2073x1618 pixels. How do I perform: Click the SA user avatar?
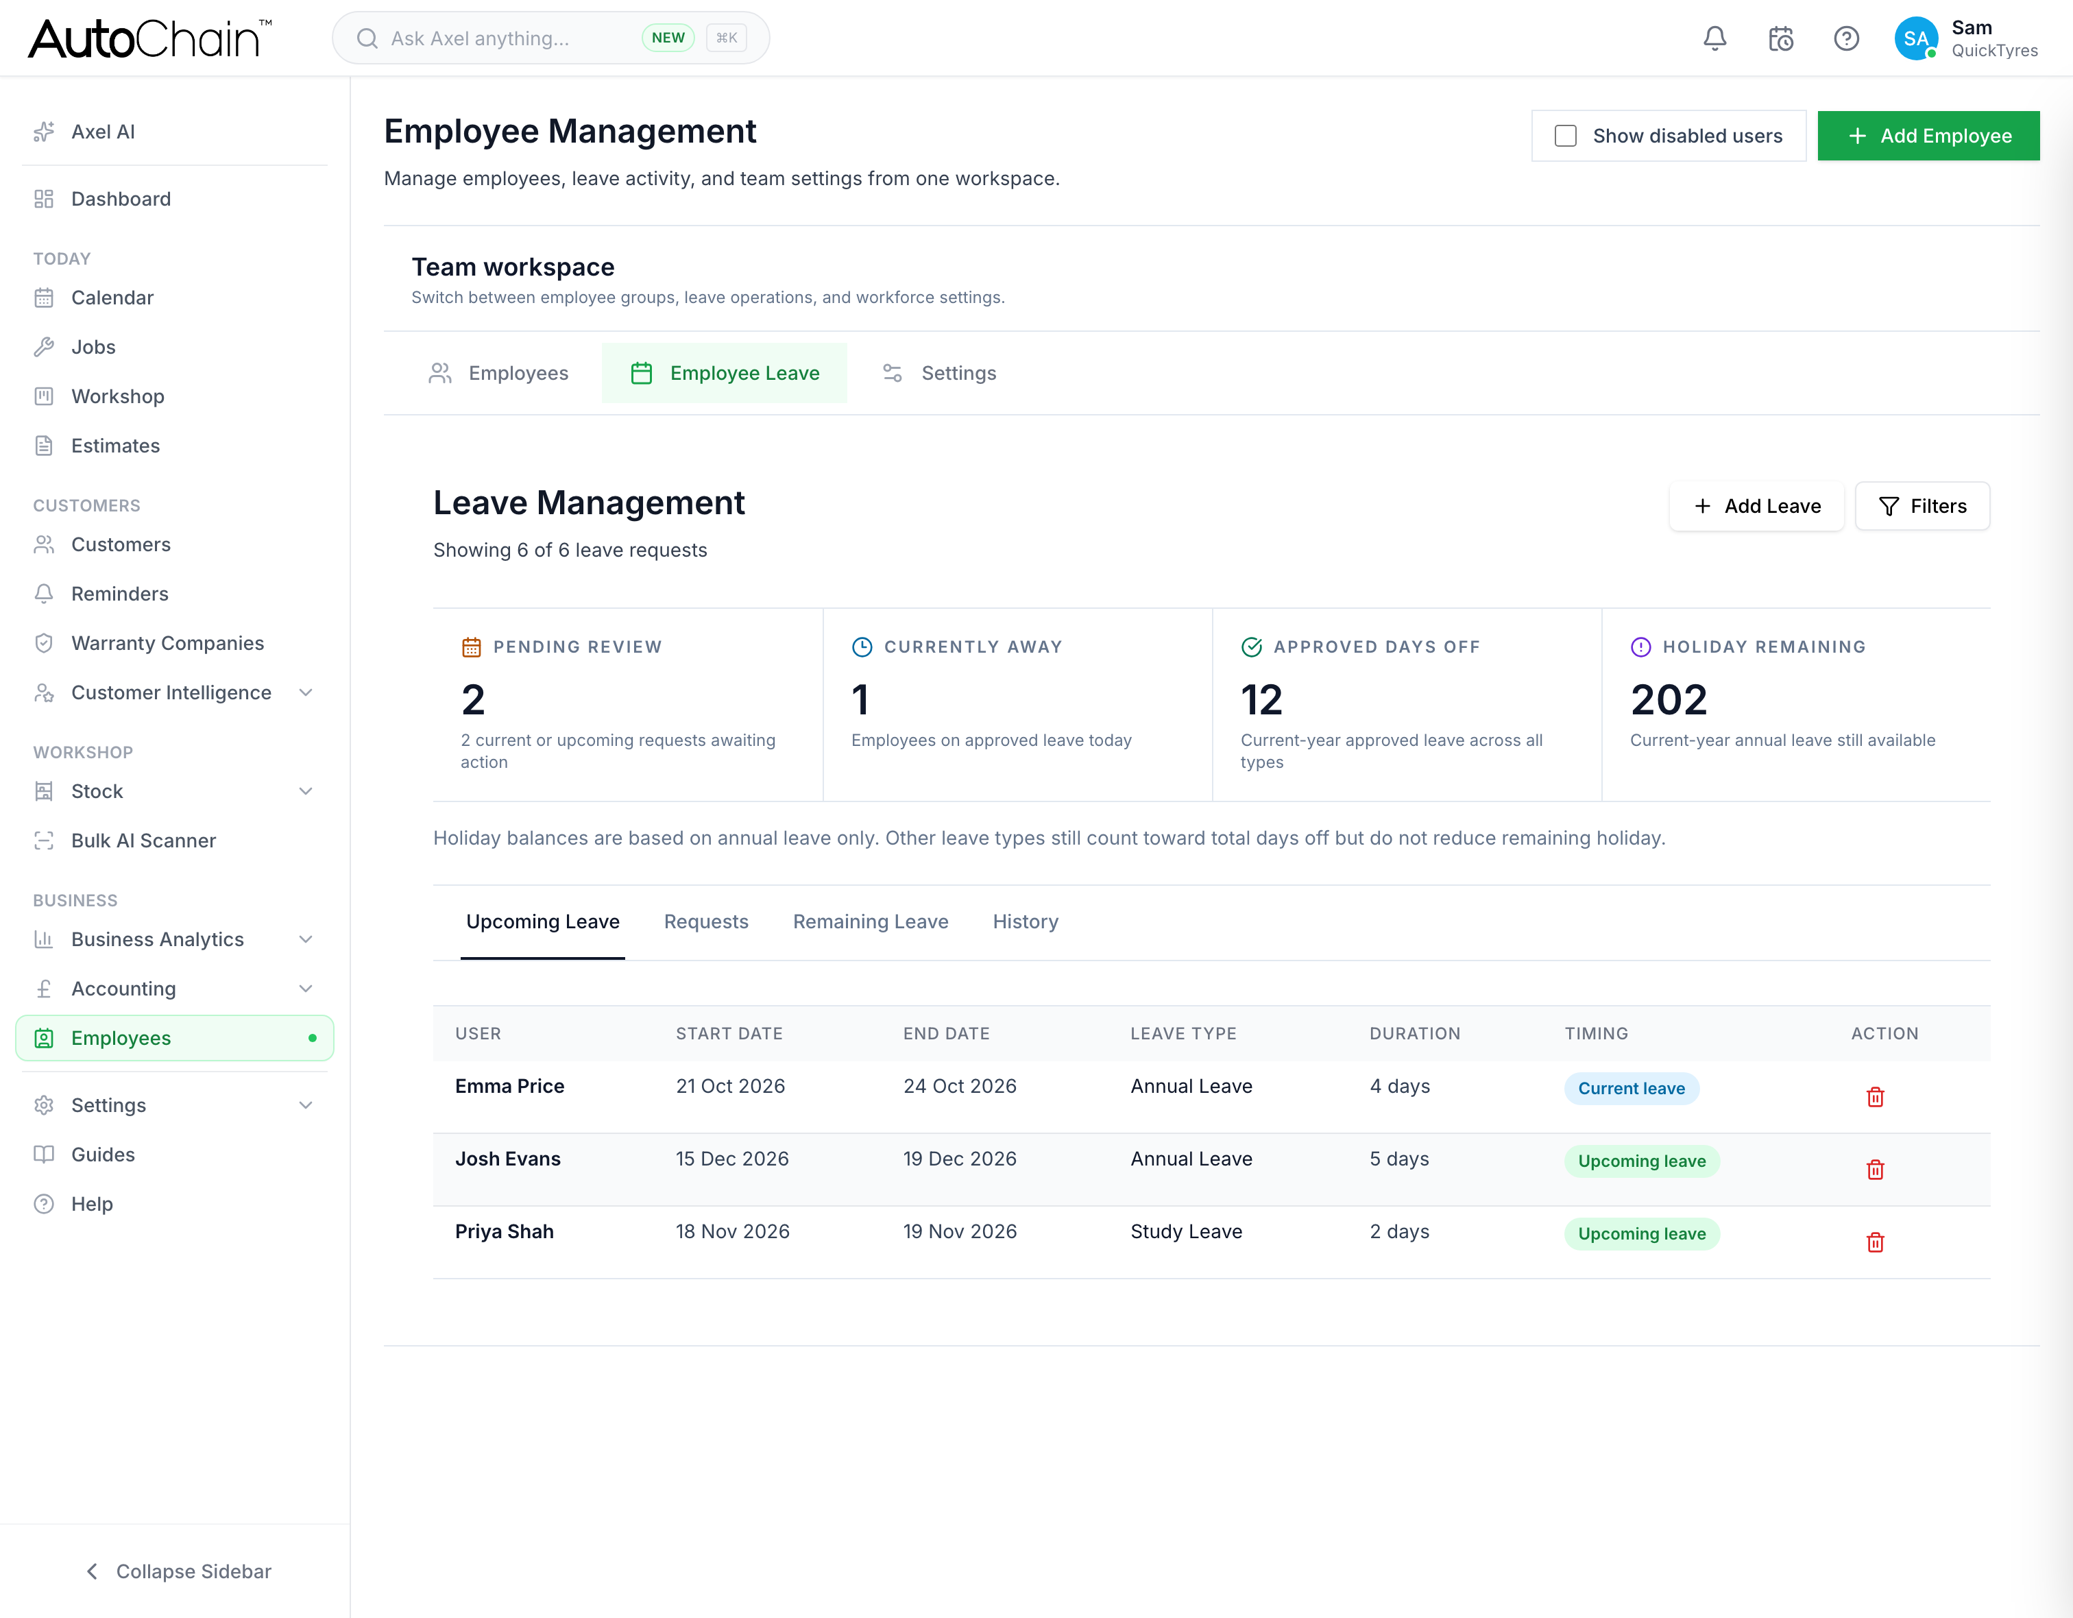(x=1915, y=39)
